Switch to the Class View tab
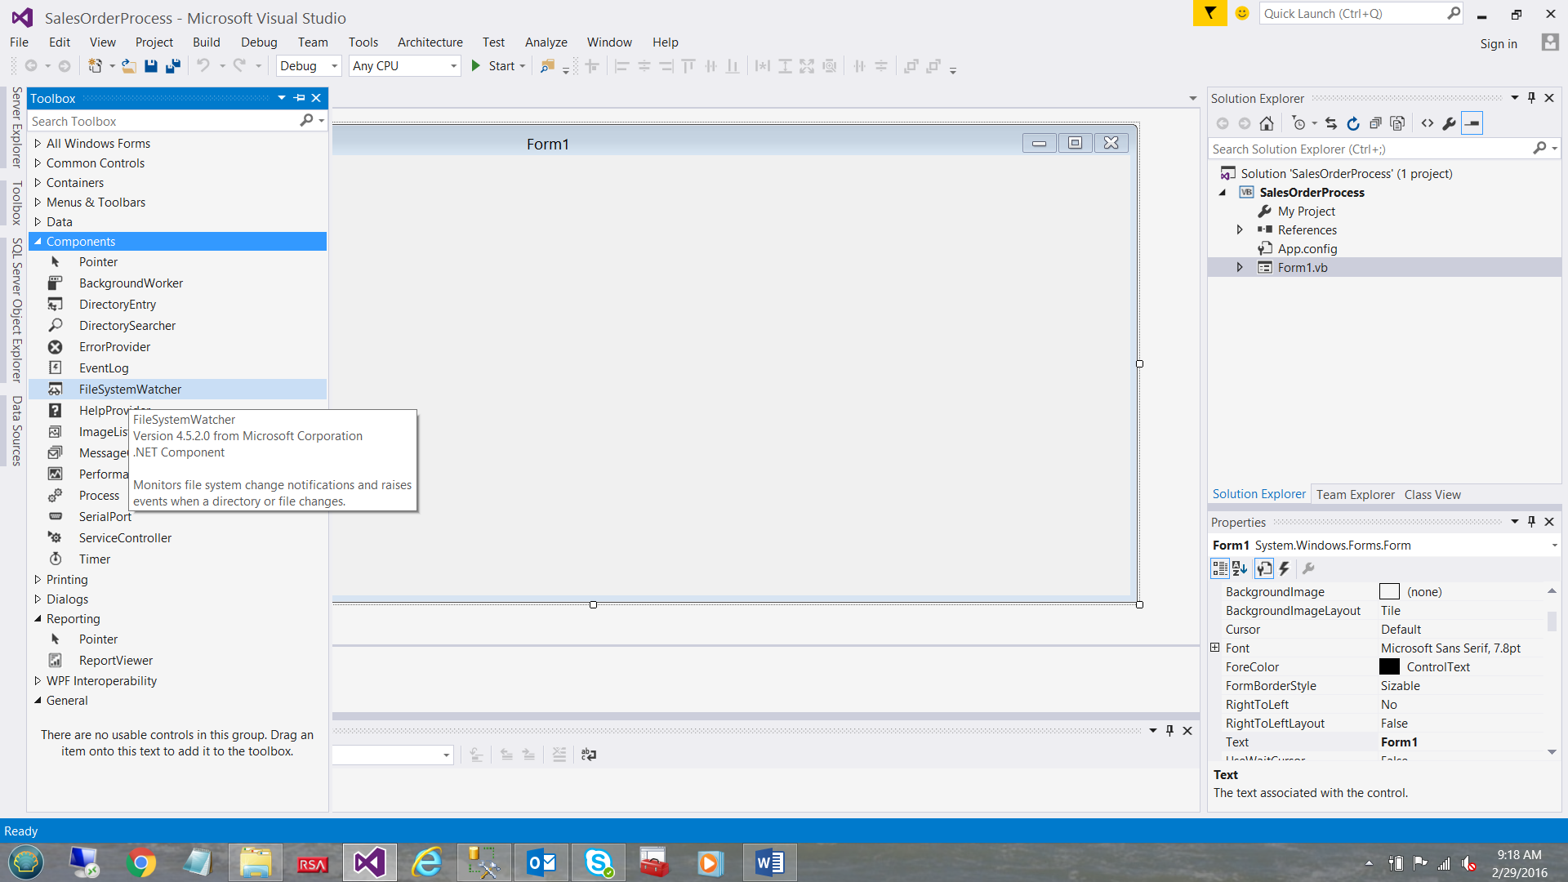 coord(1432,494)
